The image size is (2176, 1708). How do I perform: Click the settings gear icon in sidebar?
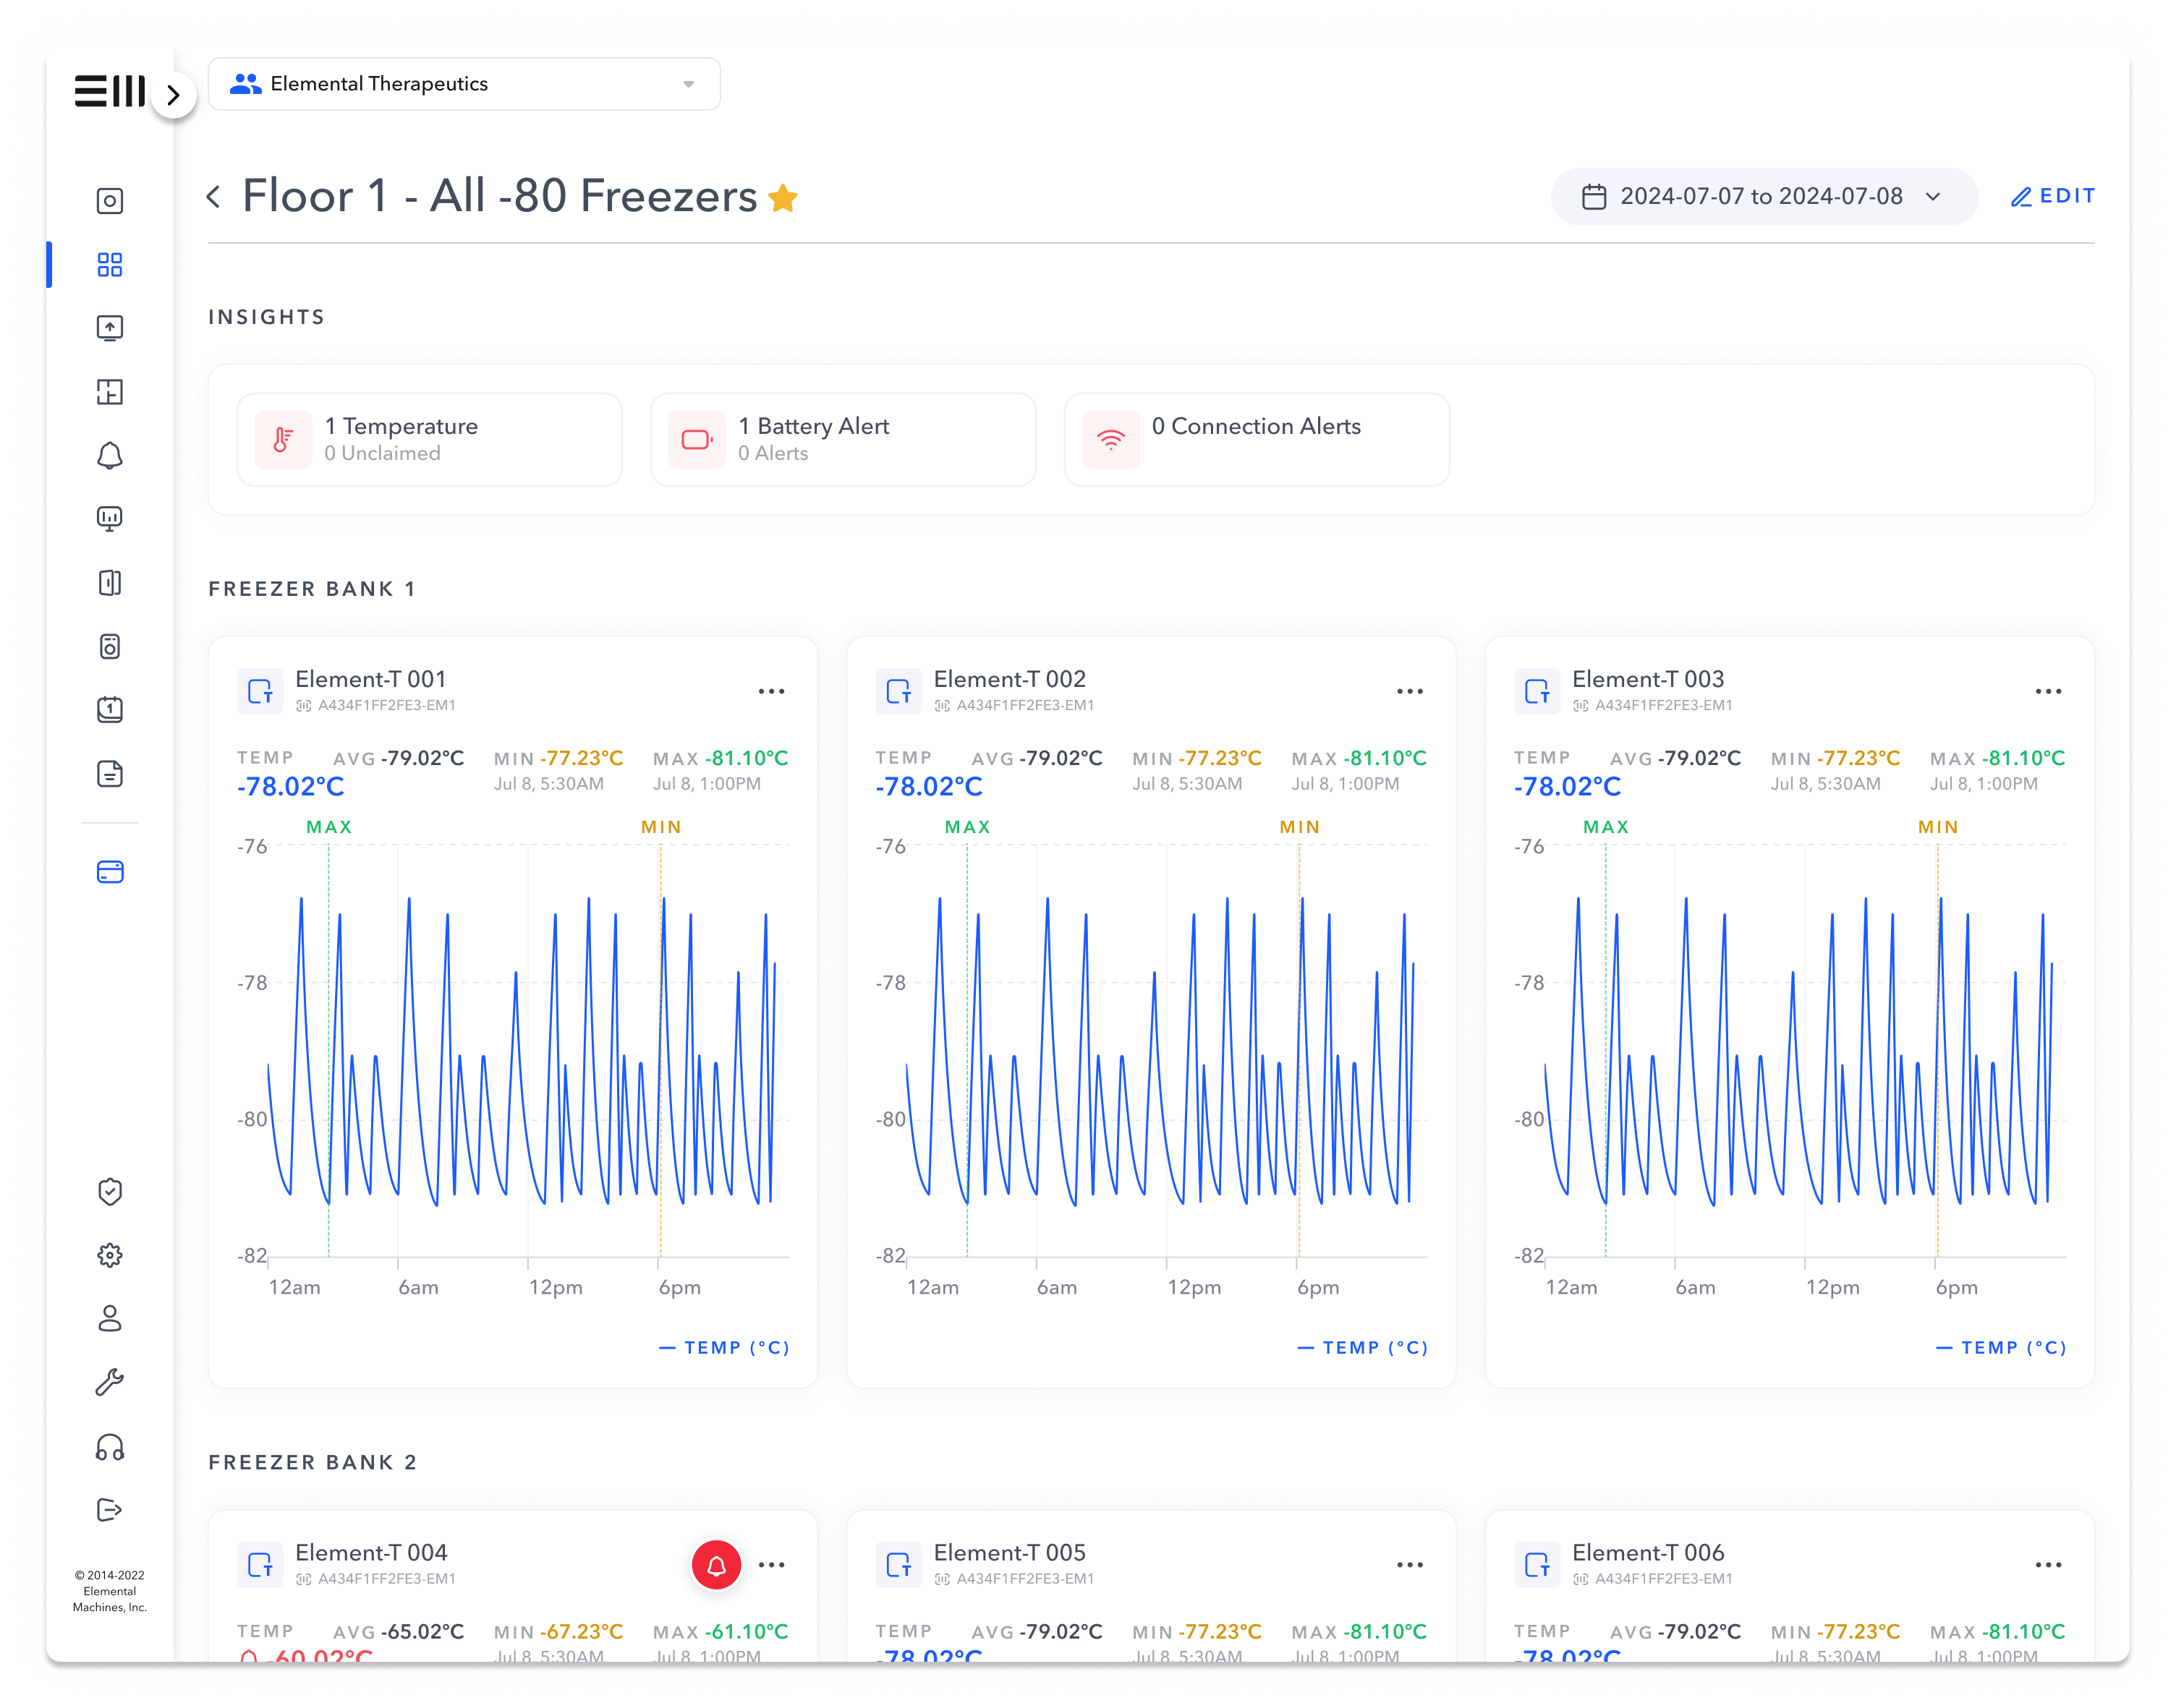[x=110, y=1255]
